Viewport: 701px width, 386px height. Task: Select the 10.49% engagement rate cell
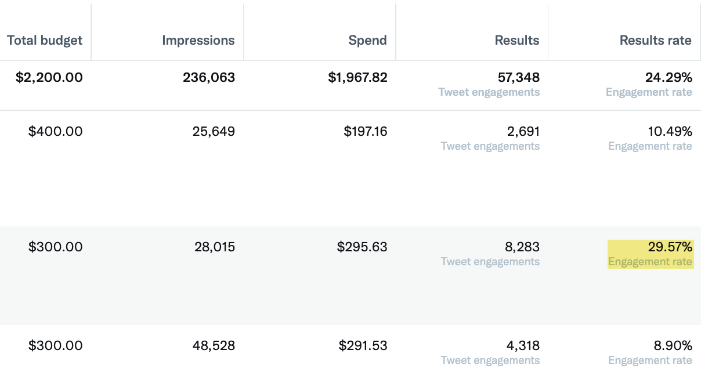(670, 131)
